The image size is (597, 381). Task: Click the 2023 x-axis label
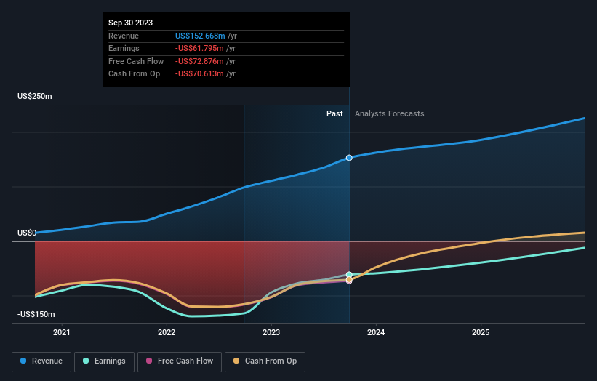(271, 332)
